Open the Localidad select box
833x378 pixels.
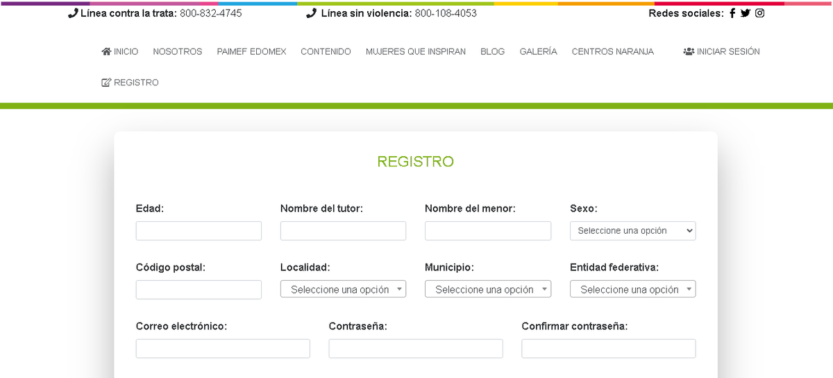pos(343,289)
